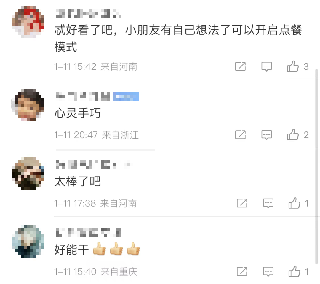
Task: Click the vertical scrollbar on the right
Action: (316, 167)
